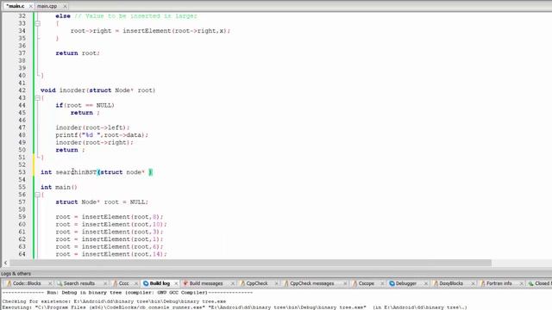Click line number 42 in the margin
This screenshot has width=552, height=310.
[x=22, y=90]
